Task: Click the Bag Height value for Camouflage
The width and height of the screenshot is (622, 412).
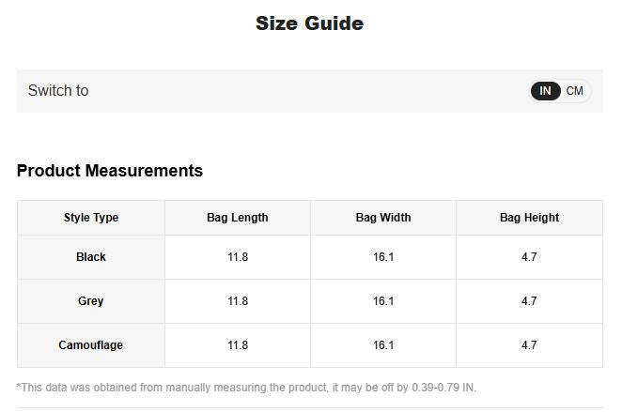Action: [x=529, y=345]
